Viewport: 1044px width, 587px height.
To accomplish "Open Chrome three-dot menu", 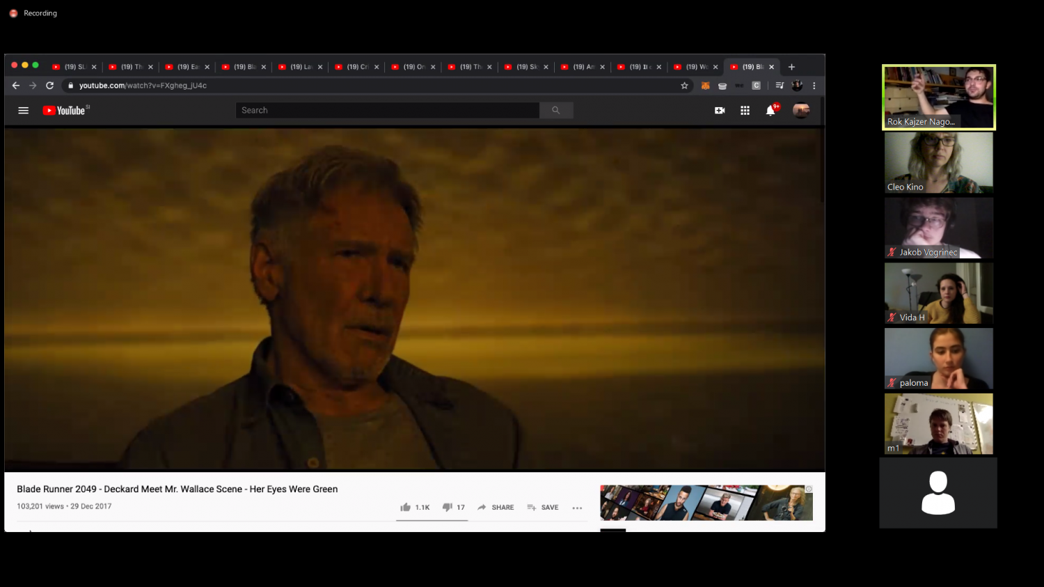I will [x=814, y=86].
